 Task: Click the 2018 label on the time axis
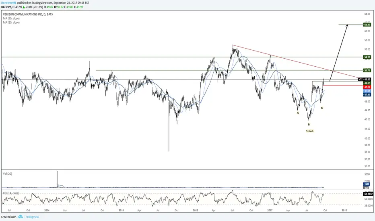point(344,211)
